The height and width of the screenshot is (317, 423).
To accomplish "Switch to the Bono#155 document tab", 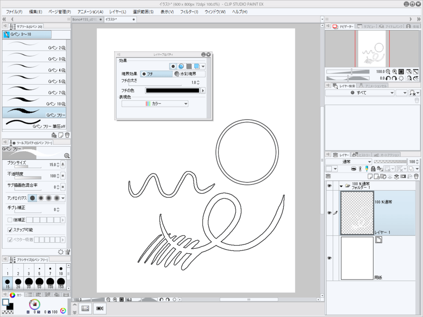I will tap(85, 19).
